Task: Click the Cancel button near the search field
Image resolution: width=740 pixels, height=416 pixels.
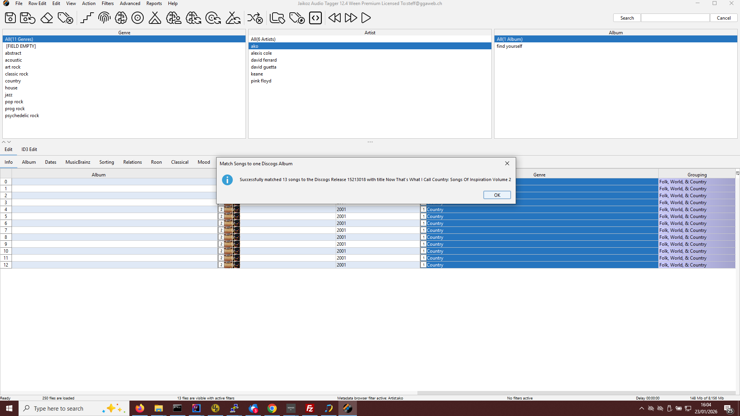Action: [723, 18]
